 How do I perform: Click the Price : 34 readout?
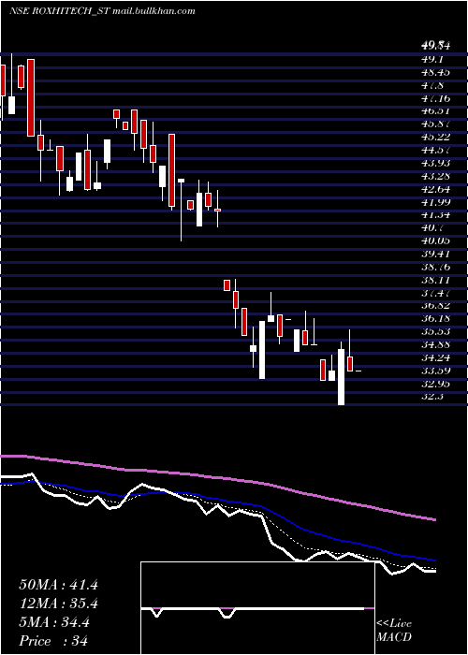pyautogui.click(x=53, y=641)
